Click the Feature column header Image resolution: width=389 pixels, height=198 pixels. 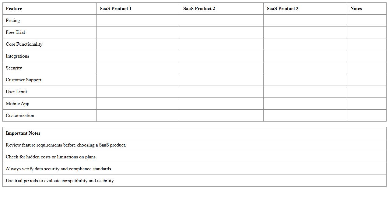coord(14,9)
